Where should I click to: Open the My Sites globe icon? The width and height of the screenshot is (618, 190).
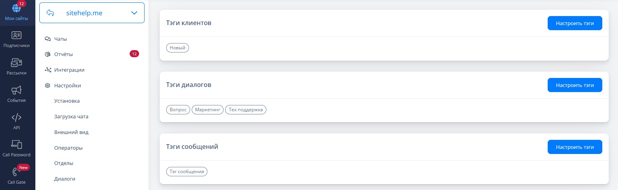pos(17,7)
